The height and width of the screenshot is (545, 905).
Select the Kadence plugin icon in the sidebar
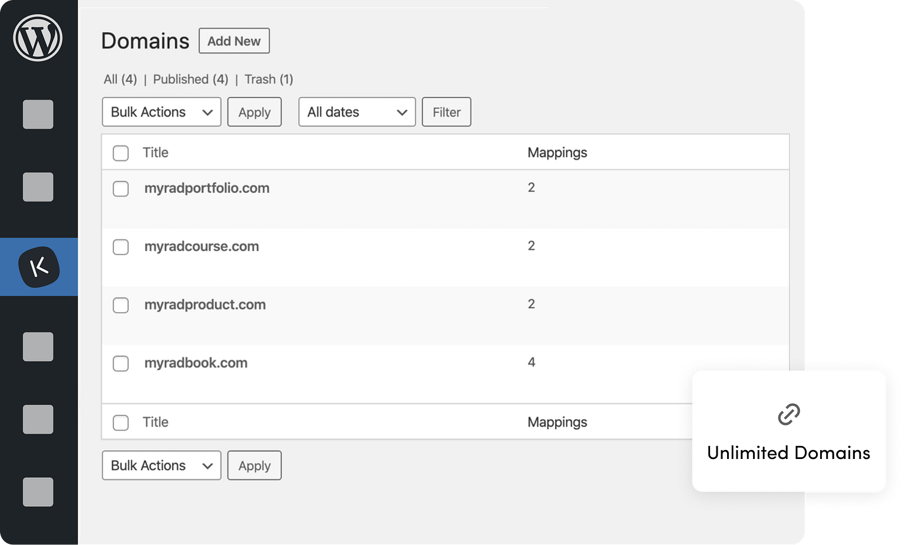38,267
